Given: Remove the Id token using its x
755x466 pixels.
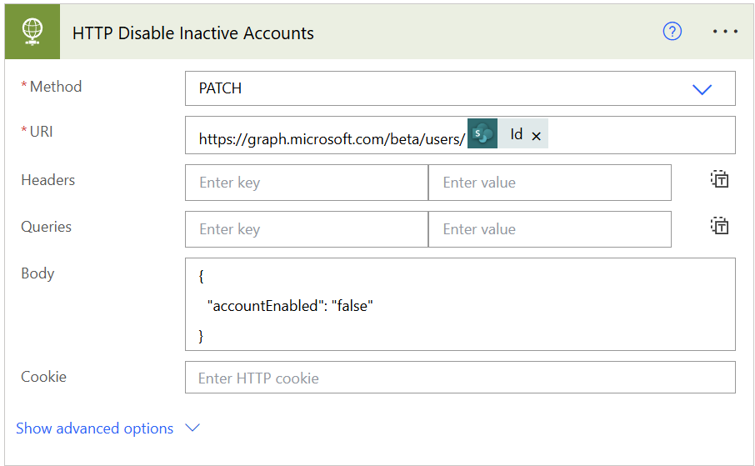Looking at the screenshot, I should (x=537, y=136).
